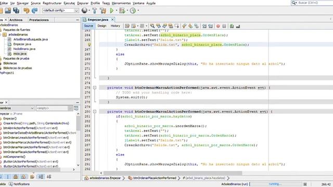Viewport: 333px width, 187px height.
Task: Click the Comment lines icon
Action: coord(232,26)
